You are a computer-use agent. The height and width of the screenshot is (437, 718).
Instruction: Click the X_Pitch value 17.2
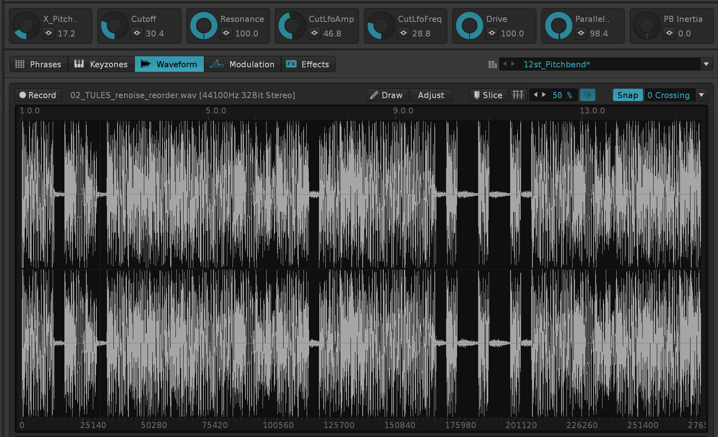pos(66,33)
